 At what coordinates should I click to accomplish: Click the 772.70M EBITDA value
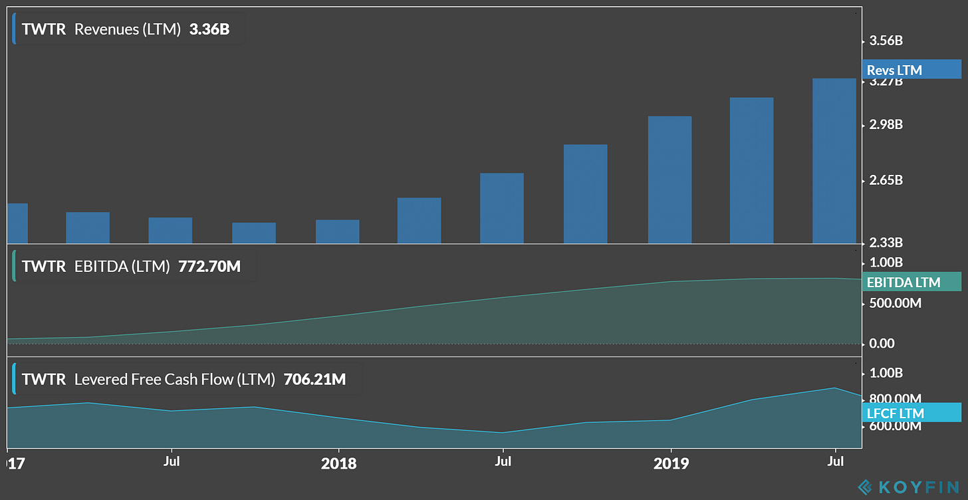click(209, 267)
